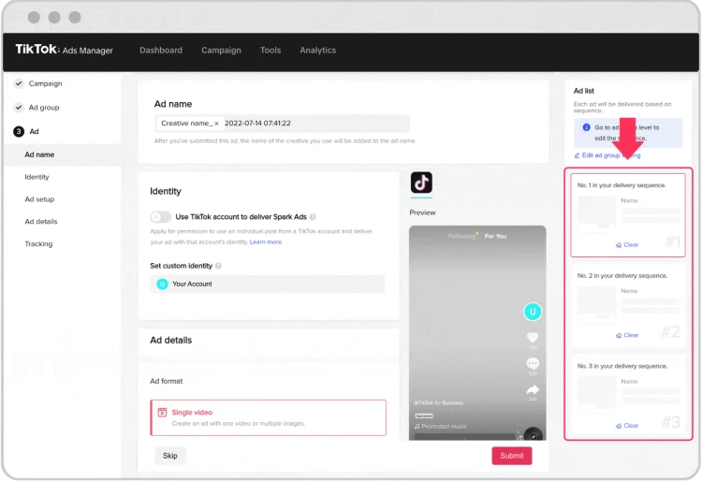This screenshot has height=482, width=702.
Task: Select the TikTok placement preview icon
Action: click(x=421, y=183)
